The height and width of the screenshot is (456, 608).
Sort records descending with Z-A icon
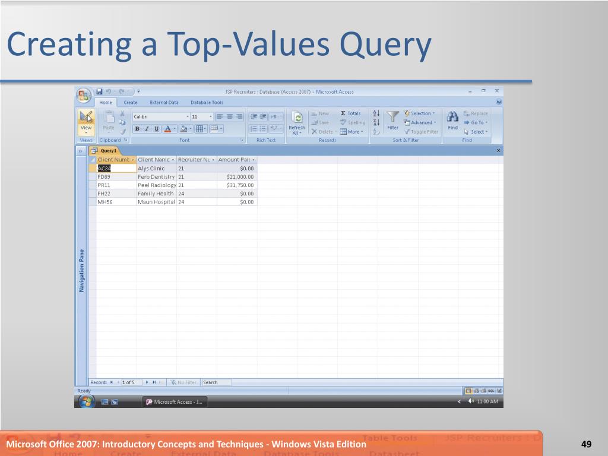(x=376, y=122)
